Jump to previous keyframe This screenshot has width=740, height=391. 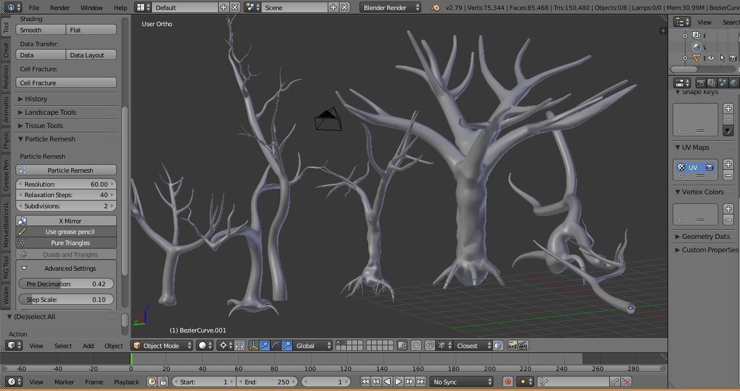click(376, 382)
